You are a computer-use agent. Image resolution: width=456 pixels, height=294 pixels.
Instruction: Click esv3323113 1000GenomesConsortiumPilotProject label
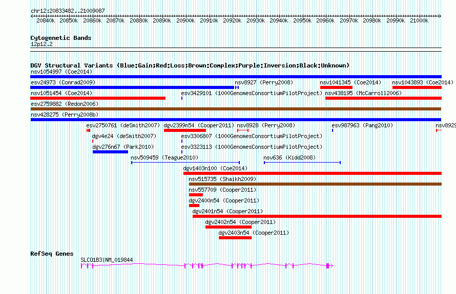click(x=252, y=147)
